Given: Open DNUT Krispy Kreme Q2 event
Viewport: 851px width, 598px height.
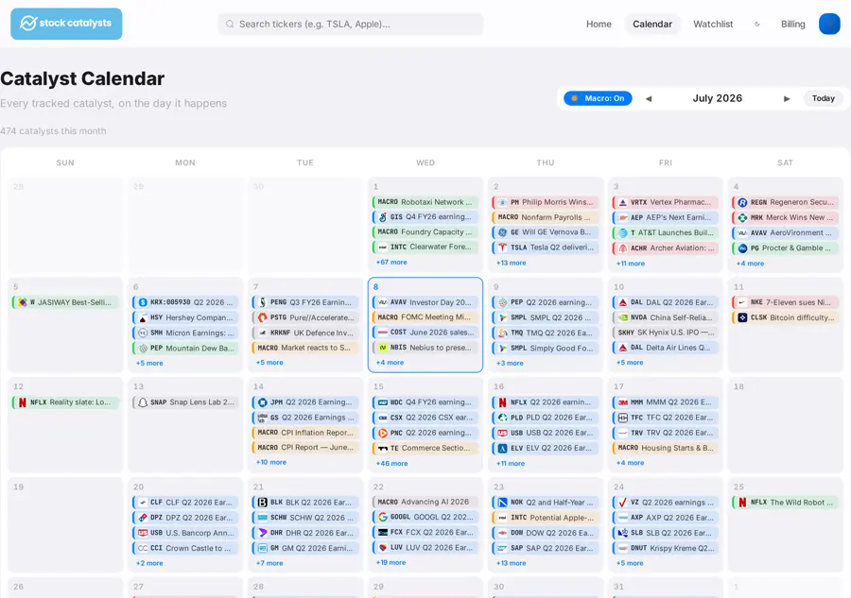Looking at the screenshot, I should [x=666, y=548].
